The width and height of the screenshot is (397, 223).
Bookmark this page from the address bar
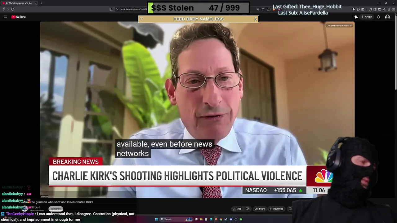pos(111,9)
